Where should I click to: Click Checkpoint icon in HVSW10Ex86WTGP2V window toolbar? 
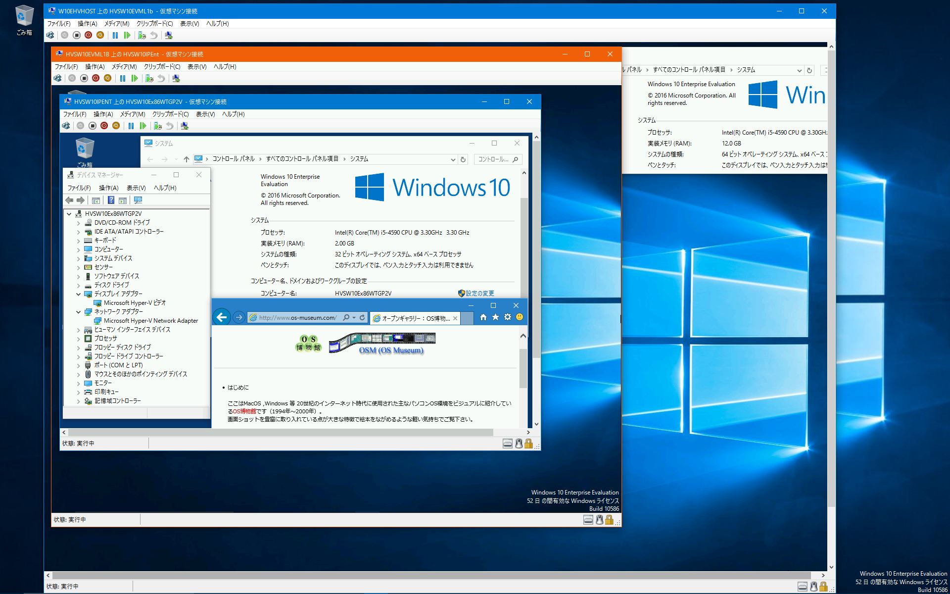click(158, 126)
